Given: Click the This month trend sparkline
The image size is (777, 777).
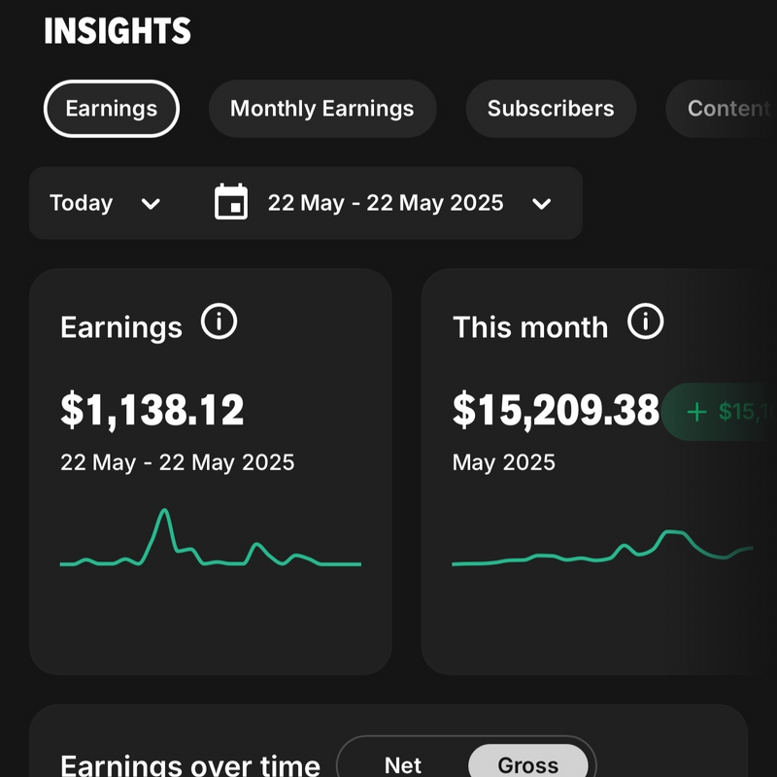Looking at the screenshot, I should 602,551.
